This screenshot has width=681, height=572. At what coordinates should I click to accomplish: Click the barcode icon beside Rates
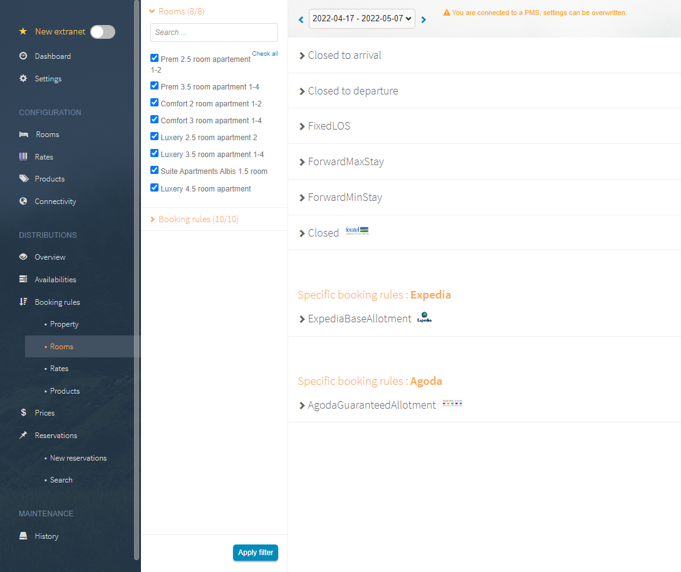click(x=23, y=157)
